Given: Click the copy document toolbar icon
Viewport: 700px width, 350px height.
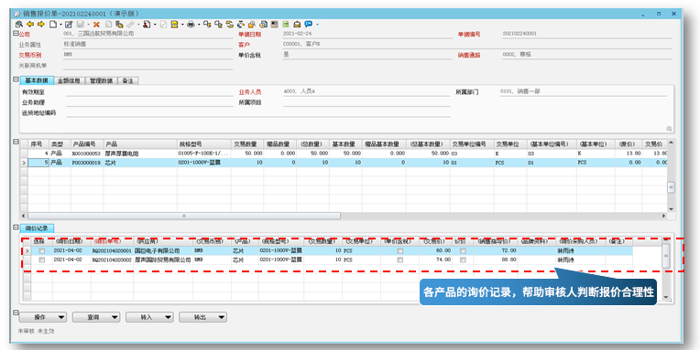Looking at the screenshot, I should [119, 25].
